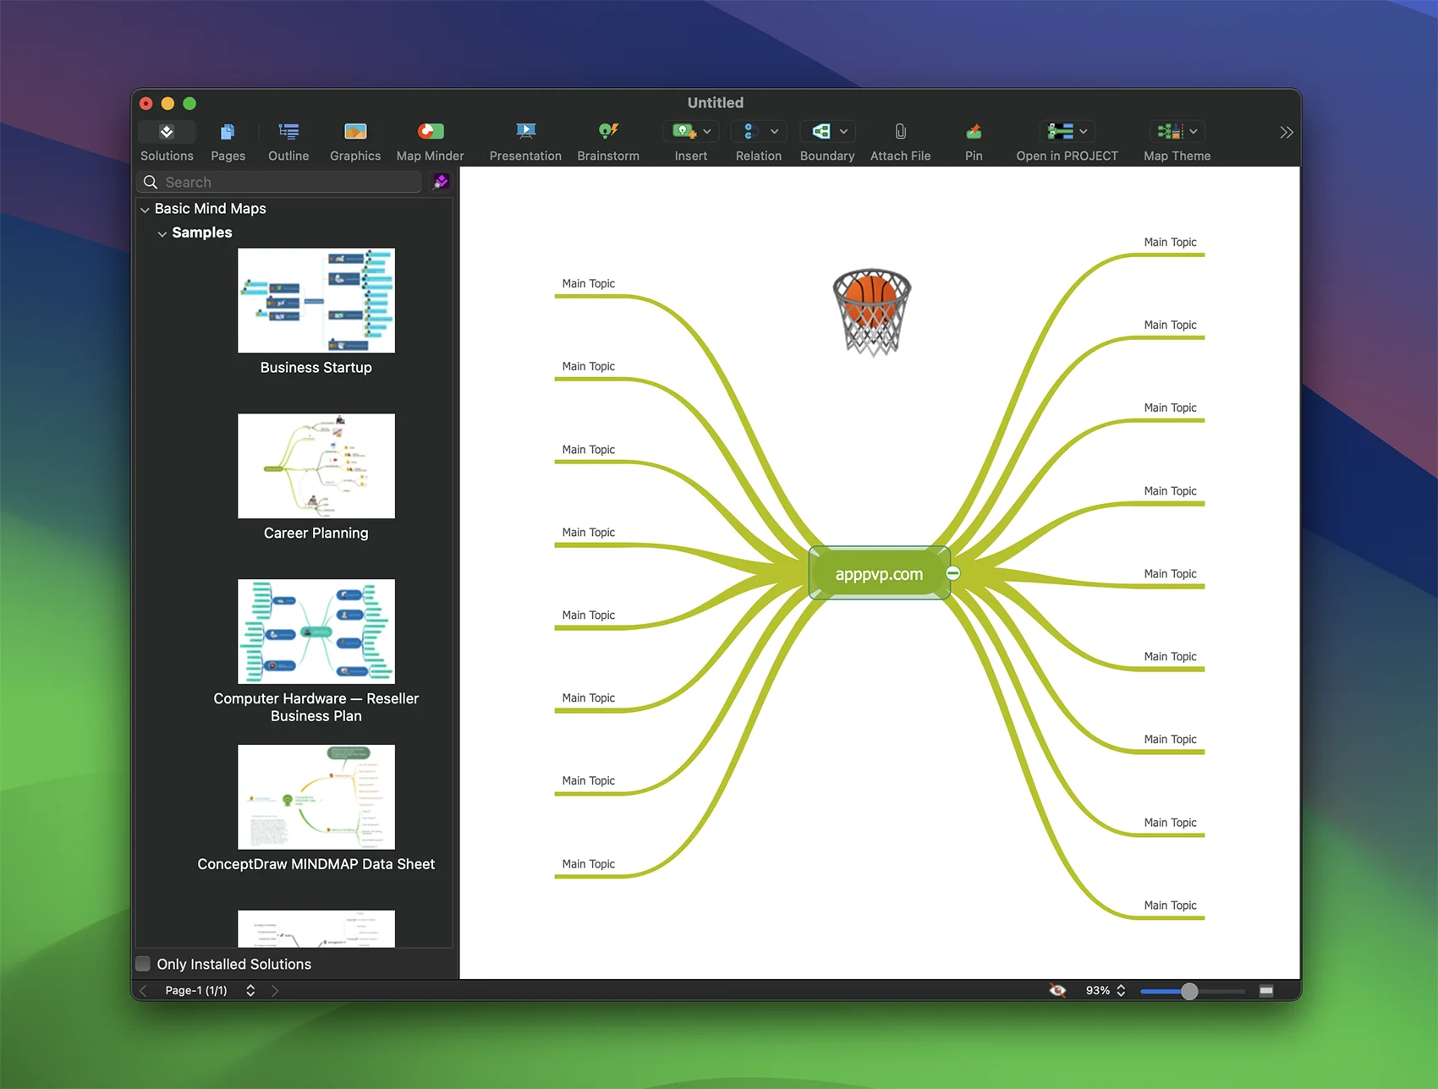Click the purple filter icon beside search
This screenshot has width=1438, height=1089.
click(441, 182)
